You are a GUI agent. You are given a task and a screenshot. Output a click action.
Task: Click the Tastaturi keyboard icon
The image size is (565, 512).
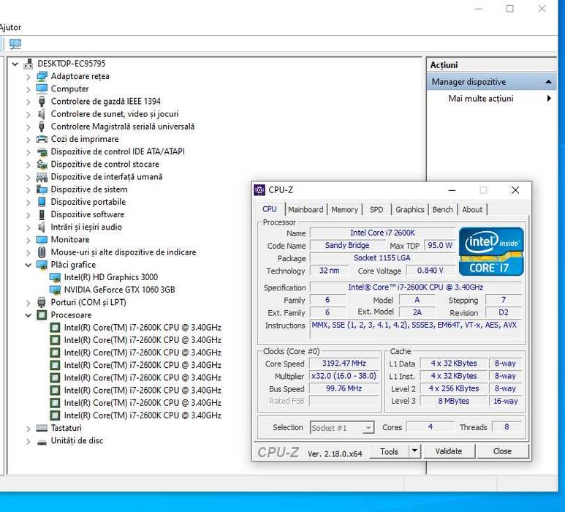point(42,428)
